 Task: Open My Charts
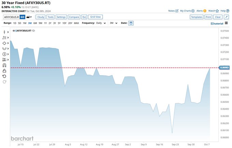tap(187, 11)
